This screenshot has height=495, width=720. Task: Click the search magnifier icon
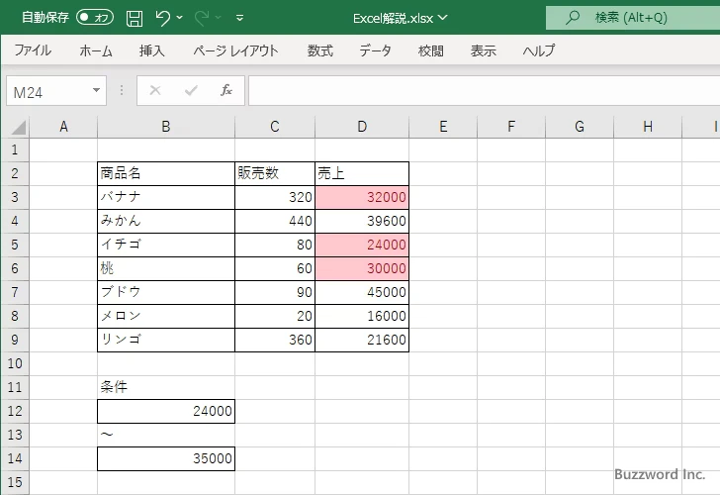pos(572,18)
